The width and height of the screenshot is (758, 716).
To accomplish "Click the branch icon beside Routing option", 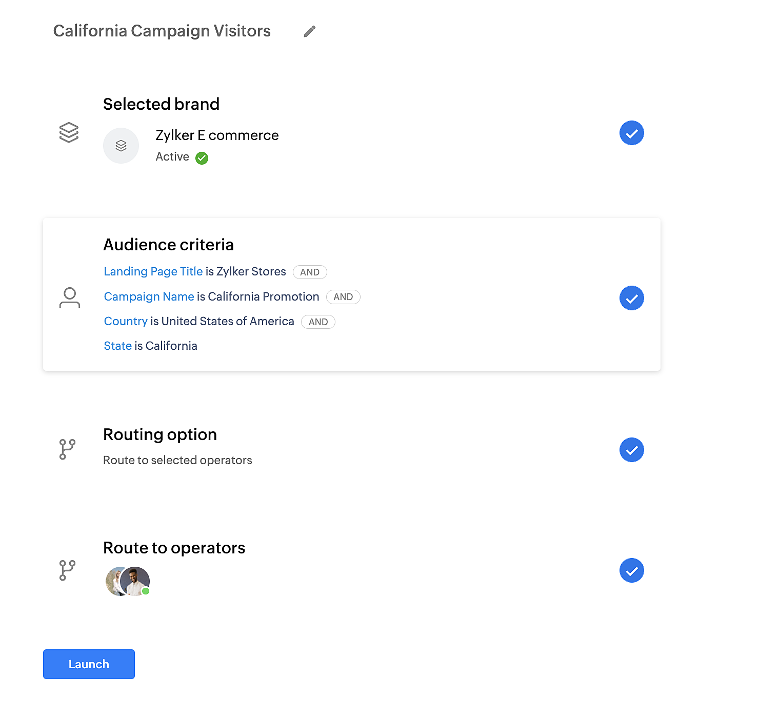I will 67,449.
